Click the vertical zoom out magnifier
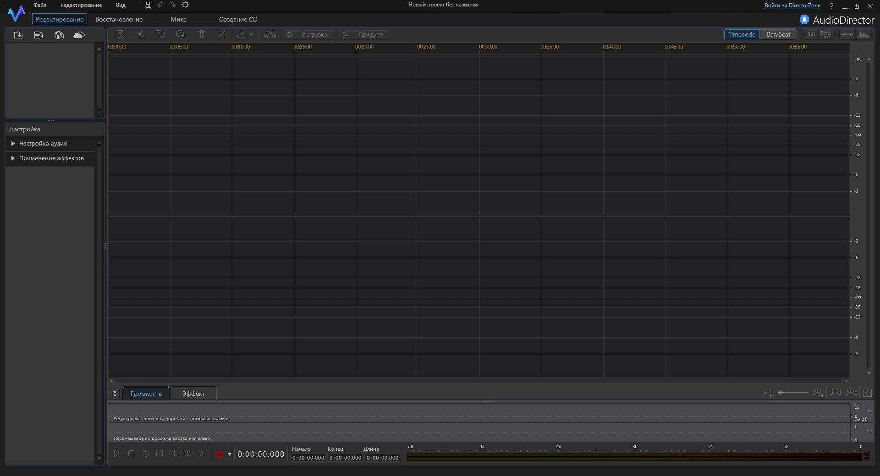Screen dimensions: 880x476 pyautogui.click(x=836, y=393)
